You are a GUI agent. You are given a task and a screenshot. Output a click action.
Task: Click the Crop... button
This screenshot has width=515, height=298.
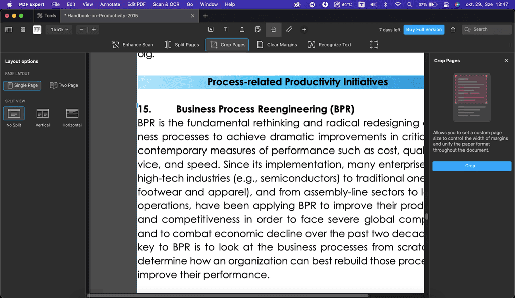pyautogui.click(x=471, y=166)
